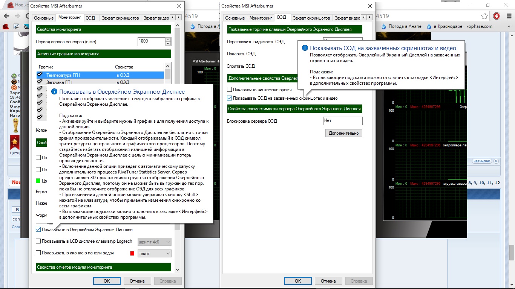Viewport: 515px width, 289px height.
Task: Click the browser back arrow
Action: click(x=6, y=16)
